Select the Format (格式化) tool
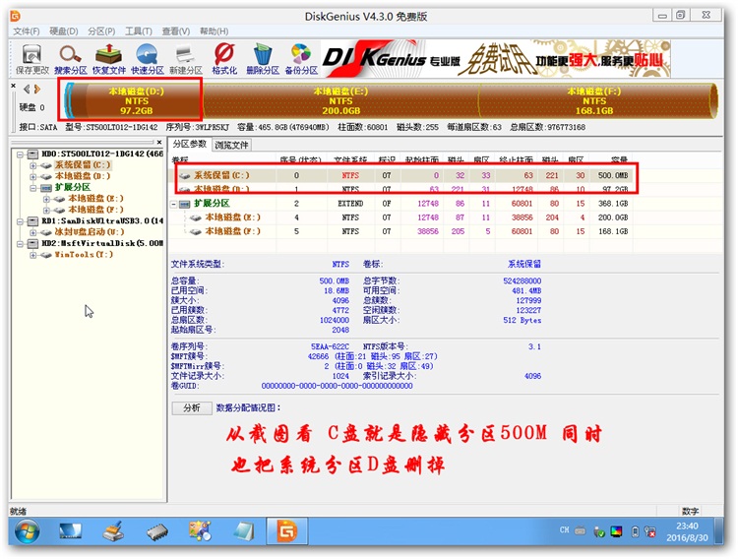738x559 pixels. click(224, 59)
